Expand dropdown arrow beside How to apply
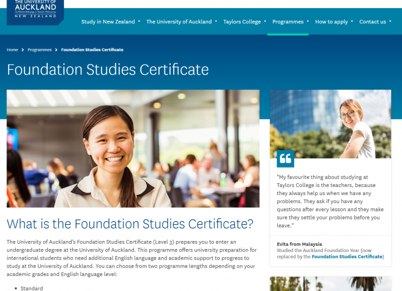Screen dimensions: 402x291 click(352, 22)
